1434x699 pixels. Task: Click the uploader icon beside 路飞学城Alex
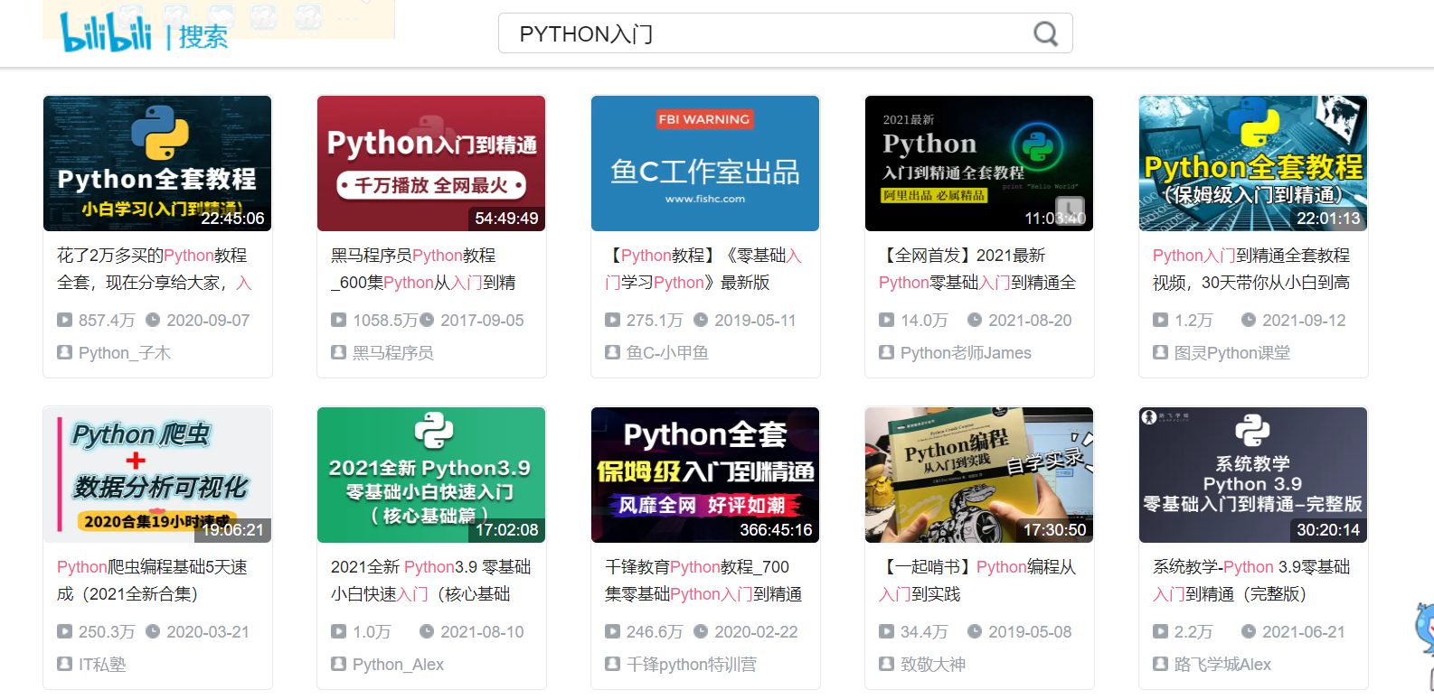(x=1160, y=664)
